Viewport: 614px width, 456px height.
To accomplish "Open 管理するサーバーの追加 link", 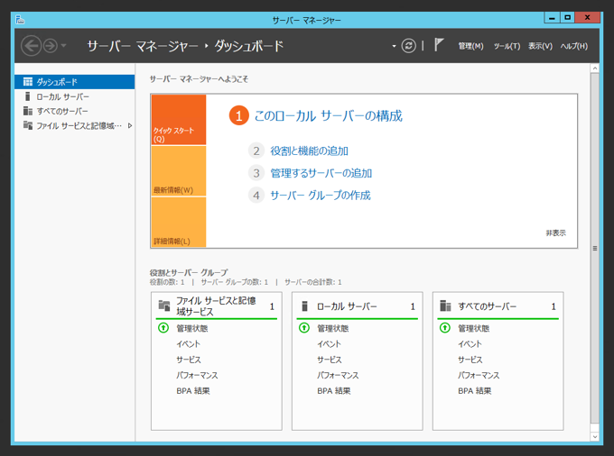I will [321, 173].
